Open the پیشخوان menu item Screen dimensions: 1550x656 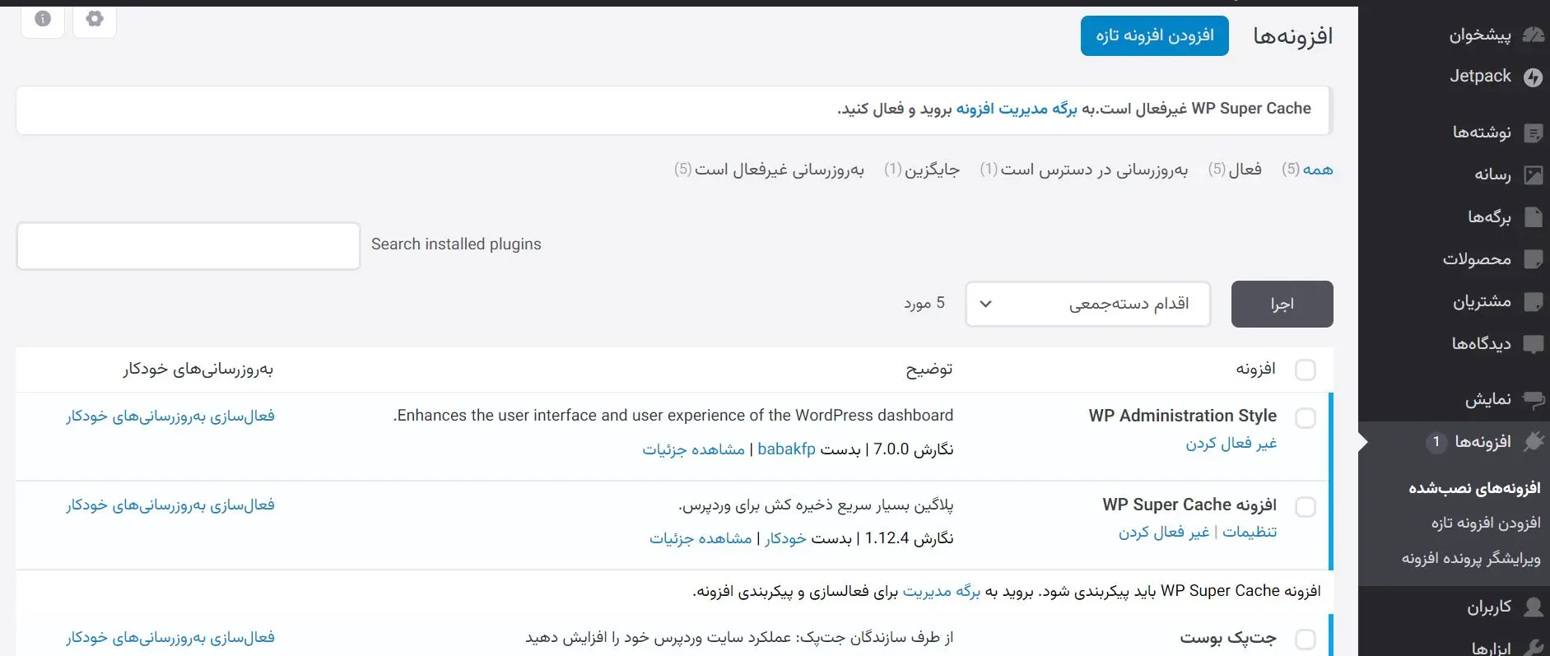pyautogui.click(x=1480, y=35)
